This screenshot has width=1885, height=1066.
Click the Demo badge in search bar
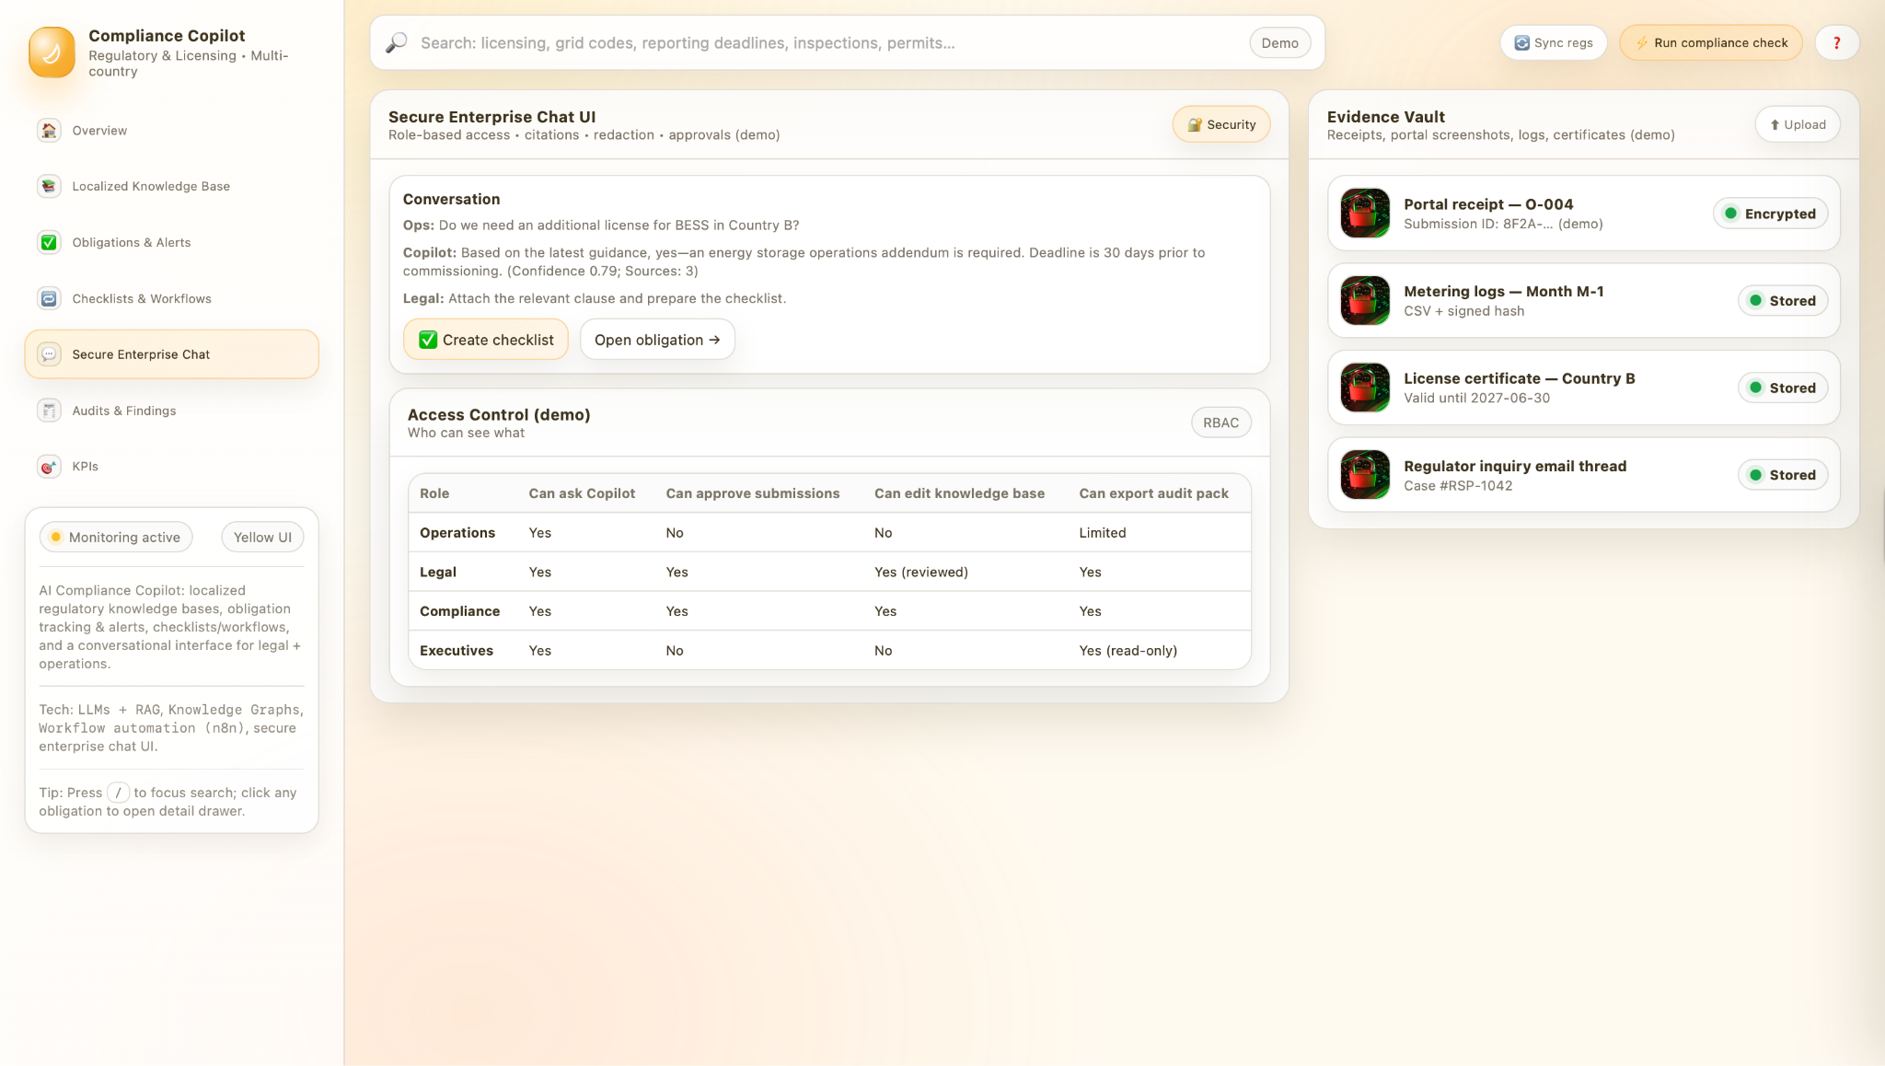pos(1279,43)
